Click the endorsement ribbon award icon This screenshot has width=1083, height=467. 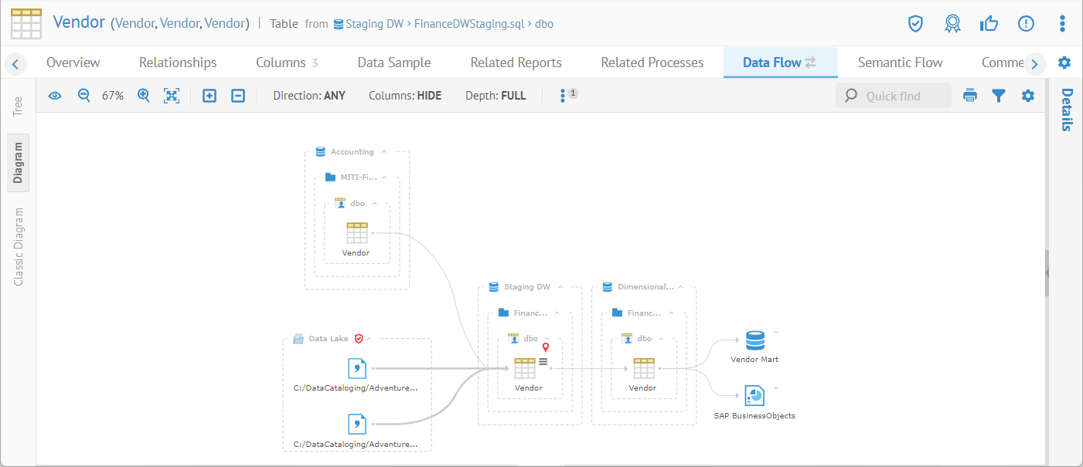952,24
